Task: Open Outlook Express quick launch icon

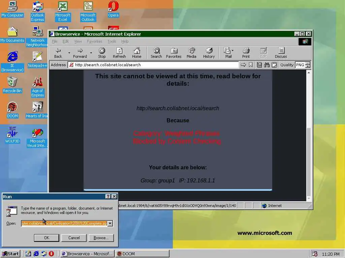Action: click(44, 254)
